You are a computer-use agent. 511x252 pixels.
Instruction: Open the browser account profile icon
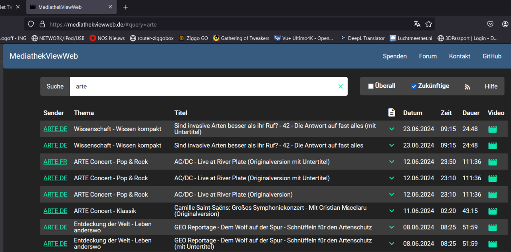click(505, 24)
